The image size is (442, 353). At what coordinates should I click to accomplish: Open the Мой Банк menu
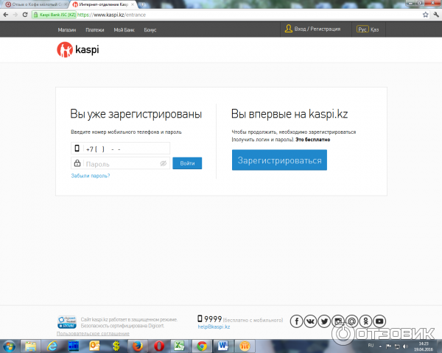pos(124,29)
